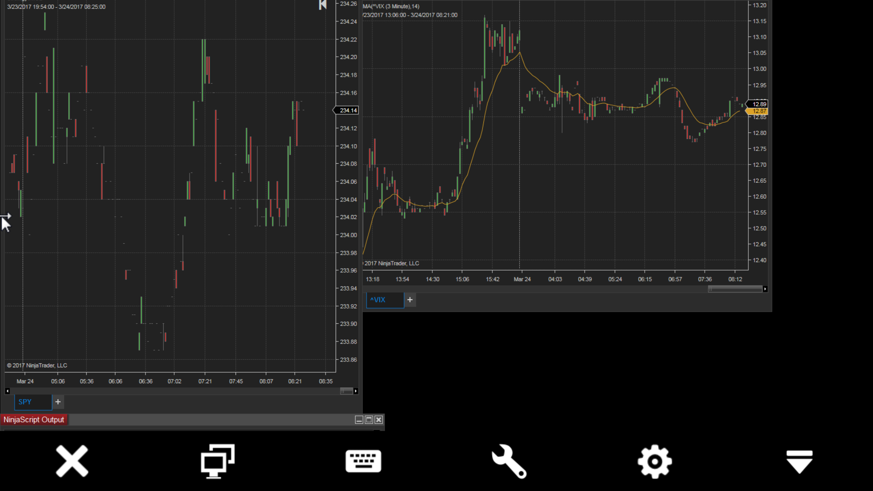This screenshot has width=873, height=491.
Task: Add a new tab beside ^VIX
Action: click(410, 300)
